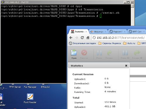Switch to the NMT Com browser tab
This screenshot has height=109, width=146.
(x=137, y=32)
